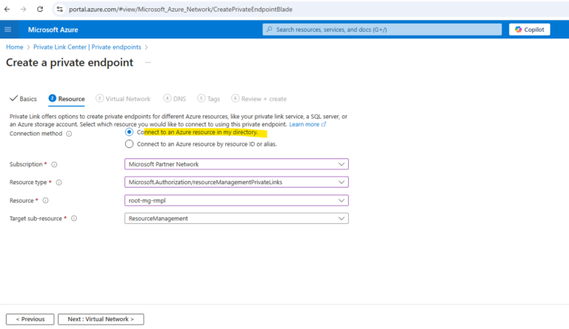Navigate to the Home breadcrumb link
This screenshot has width=569, height=329.
coord(14,47)
